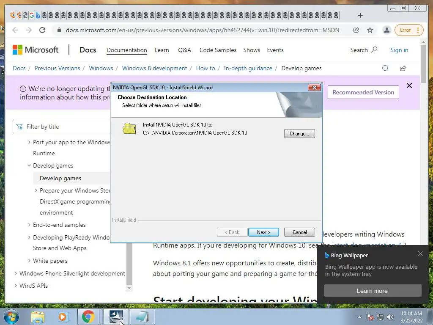Image resolution: width=433 pixels, height=325 pixels.
Task: Click the network tray icon
Action: pyautogui.click(x=380, y=317)
